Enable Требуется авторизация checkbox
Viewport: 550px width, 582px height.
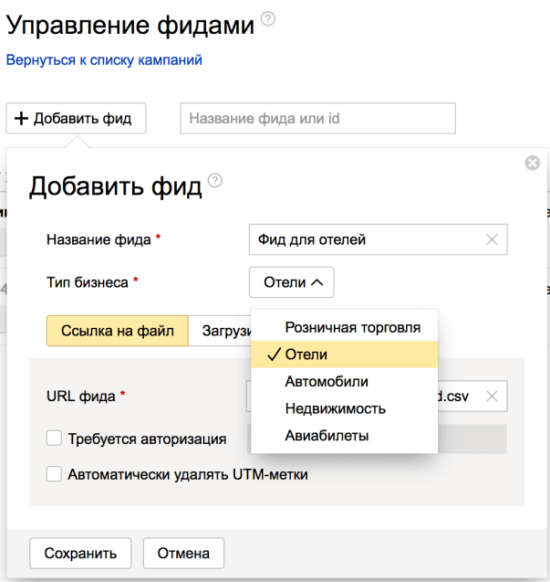[54, 438]
